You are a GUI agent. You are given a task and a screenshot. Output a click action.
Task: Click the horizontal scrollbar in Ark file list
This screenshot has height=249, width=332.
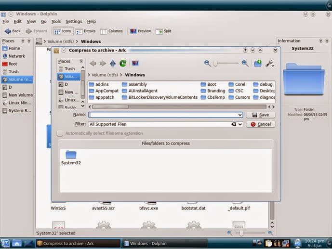(110, 107)
